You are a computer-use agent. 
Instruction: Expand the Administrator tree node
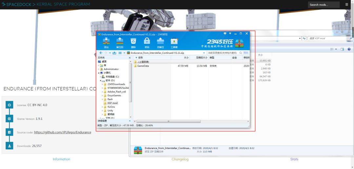(99, 69)
